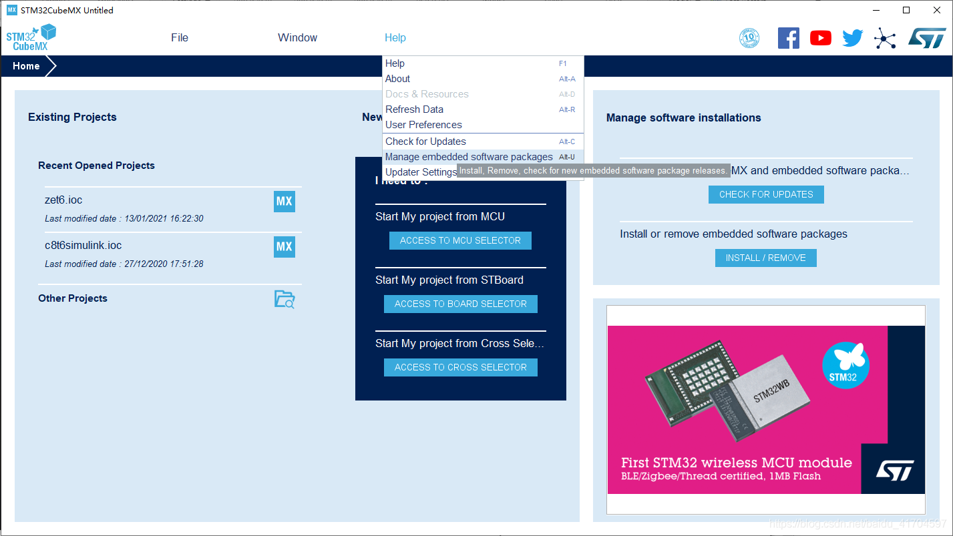Open the YouTube icon link
Viewport: 953px width, 536px height.
[820, 38]
